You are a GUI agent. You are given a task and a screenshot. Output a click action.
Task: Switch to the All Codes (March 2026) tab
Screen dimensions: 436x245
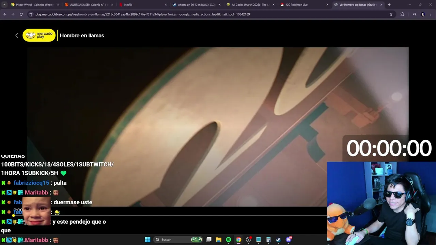tap(250, 5)
